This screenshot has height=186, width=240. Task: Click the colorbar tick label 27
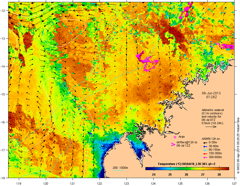coord(203,175)
